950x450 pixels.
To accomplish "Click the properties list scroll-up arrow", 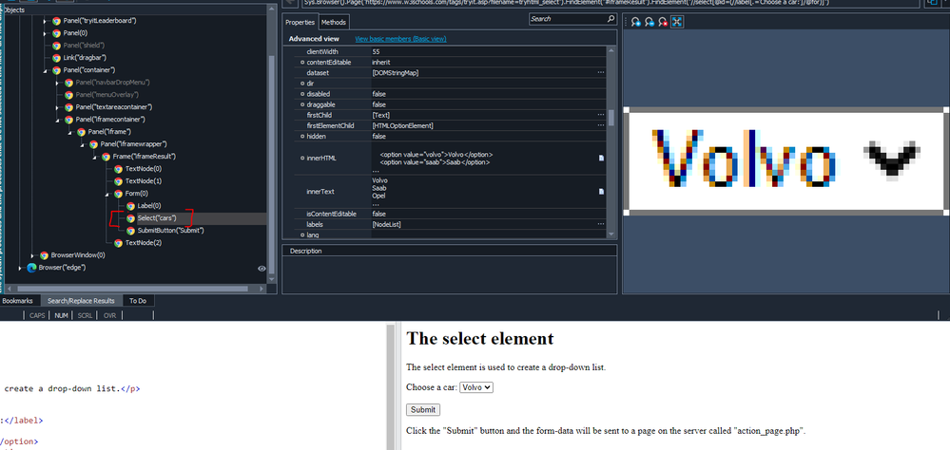I will click(x=611, y=51).
